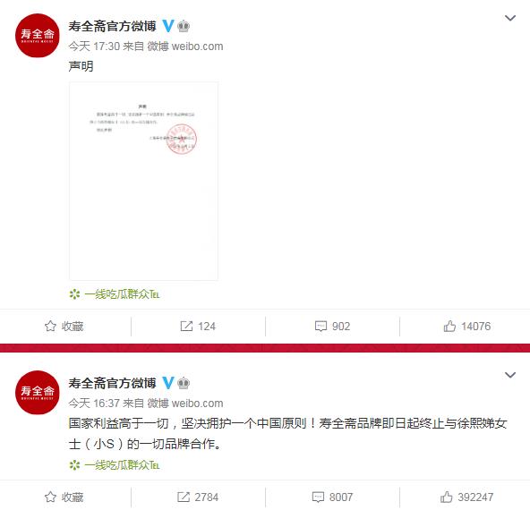Click membership crown icon on first post
530x510 pixels.
tap(184, 26)
